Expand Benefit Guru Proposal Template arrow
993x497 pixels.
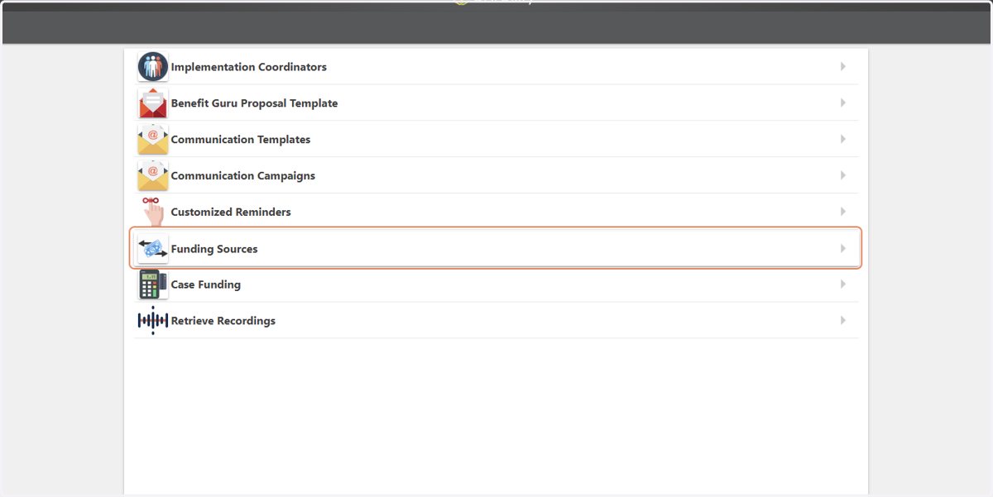[x=843, y=103]
